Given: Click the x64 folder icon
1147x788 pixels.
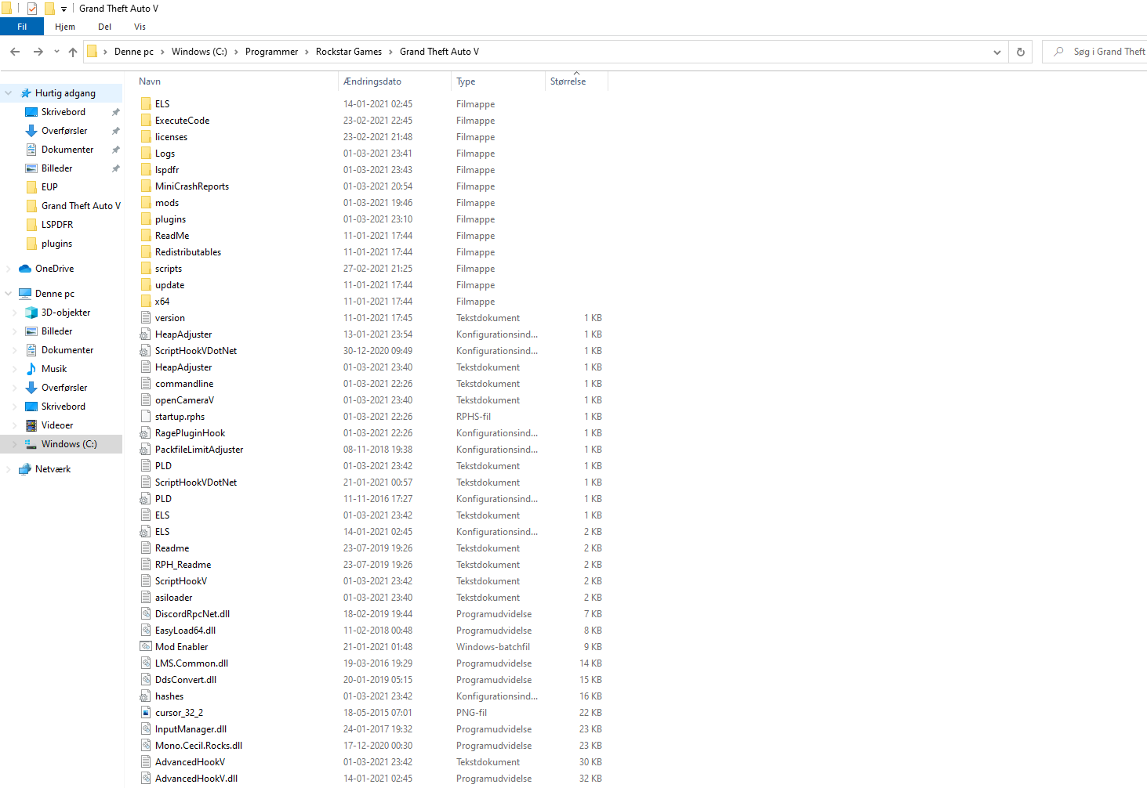Looking at the screenshot, I should click(x=146, y=302).
